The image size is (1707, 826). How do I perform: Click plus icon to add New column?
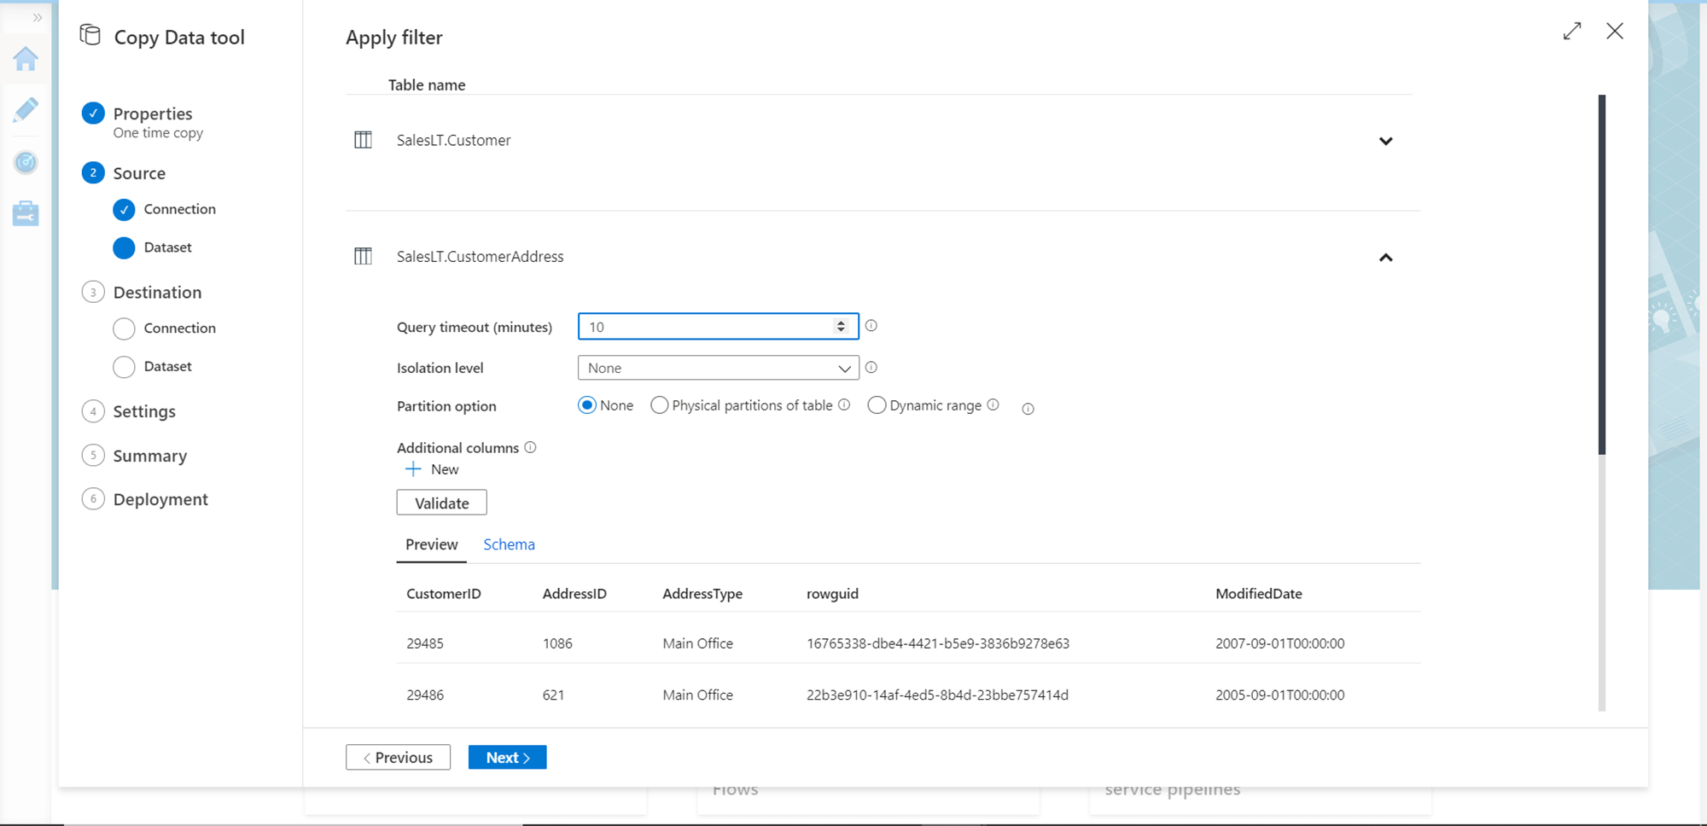[x=413, y=469]
